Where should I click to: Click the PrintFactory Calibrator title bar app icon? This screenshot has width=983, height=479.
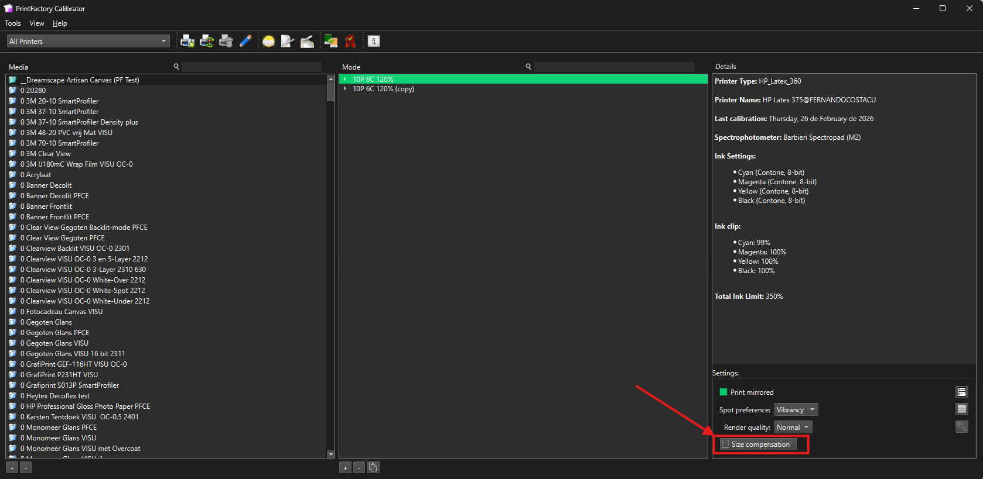(8, 8)
